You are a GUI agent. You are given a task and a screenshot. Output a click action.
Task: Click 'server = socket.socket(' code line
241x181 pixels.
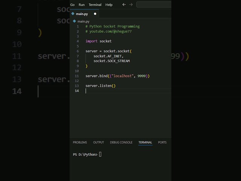click(108, 51)
